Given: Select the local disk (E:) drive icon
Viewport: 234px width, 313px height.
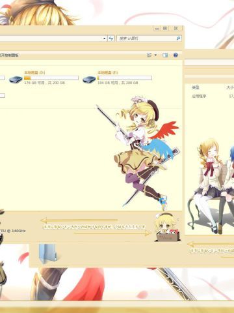Looking at the screenshot, I should 89,80.
